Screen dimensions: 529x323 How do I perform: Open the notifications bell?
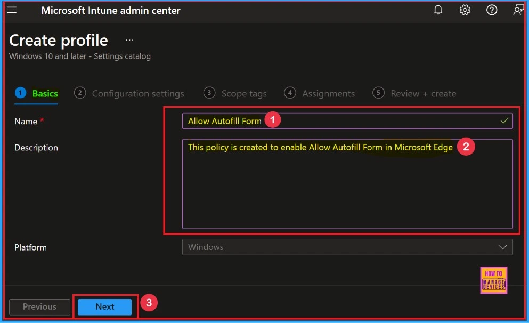point(438,10)
